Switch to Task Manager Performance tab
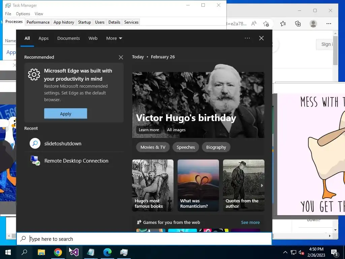 38,22
